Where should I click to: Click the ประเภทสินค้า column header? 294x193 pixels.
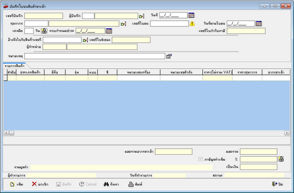coord(30,72)
